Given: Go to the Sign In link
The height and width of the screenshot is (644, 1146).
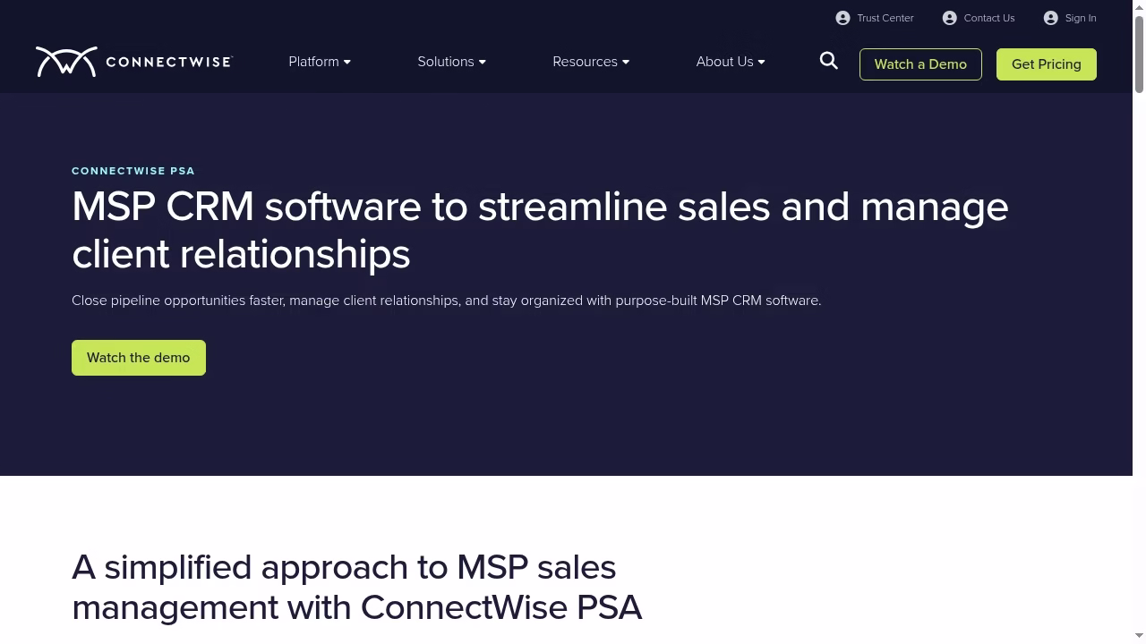Looking at the screenshot, I should (x=1081, y=18).
